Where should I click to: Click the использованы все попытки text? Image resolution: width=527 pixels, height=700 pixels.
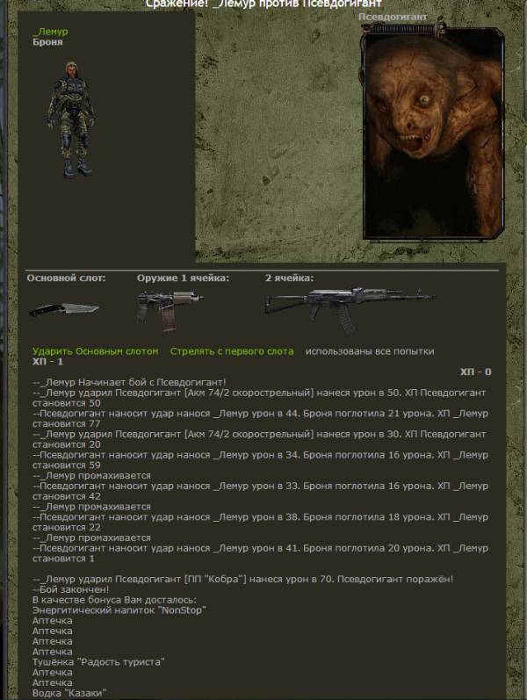tap(370, 351)
